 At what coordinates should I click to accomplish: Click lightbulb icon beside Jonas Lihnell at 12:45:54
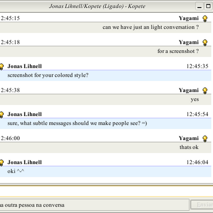pyautogui.click(x=2, y=114)
